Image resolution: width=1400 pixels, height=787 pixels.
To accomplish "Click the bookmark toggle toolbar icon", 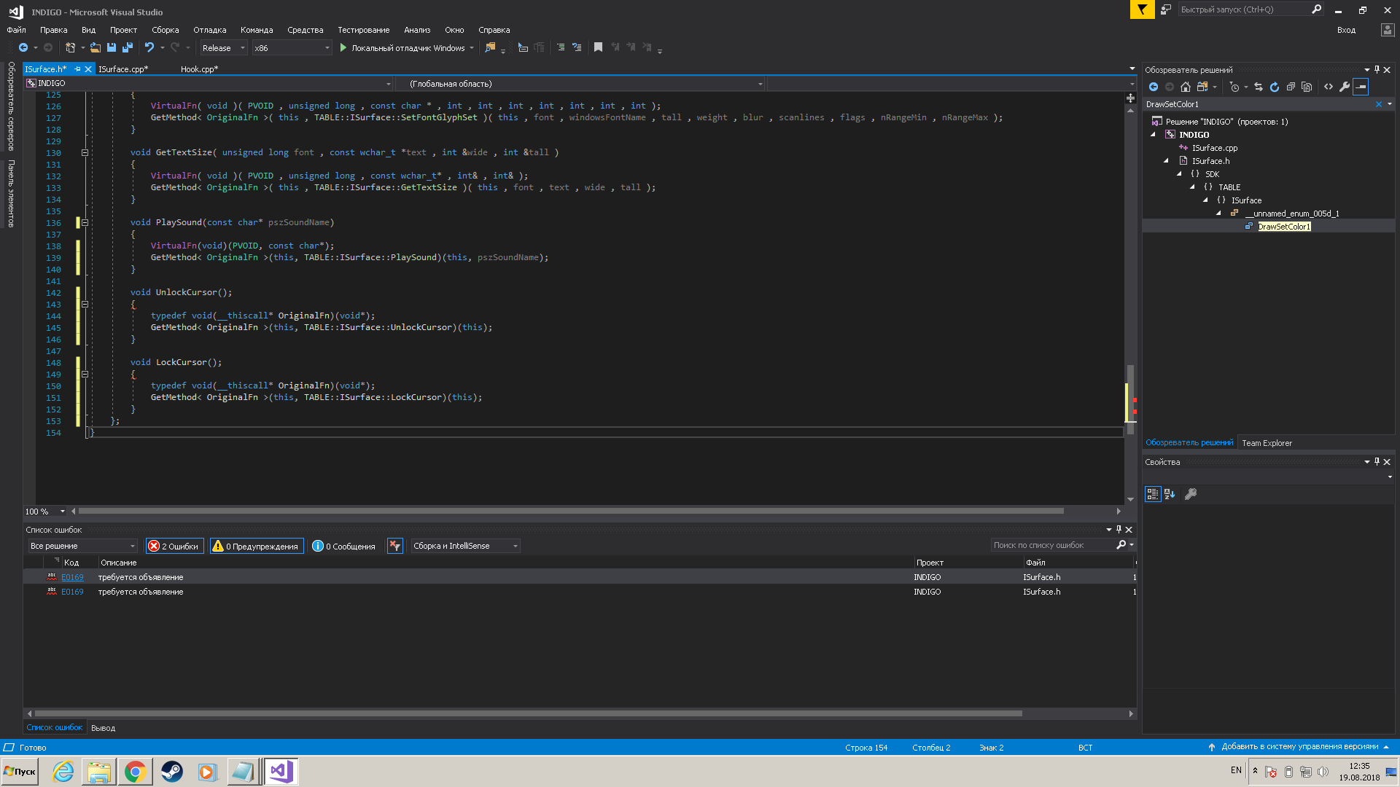I will pos(598,47).
